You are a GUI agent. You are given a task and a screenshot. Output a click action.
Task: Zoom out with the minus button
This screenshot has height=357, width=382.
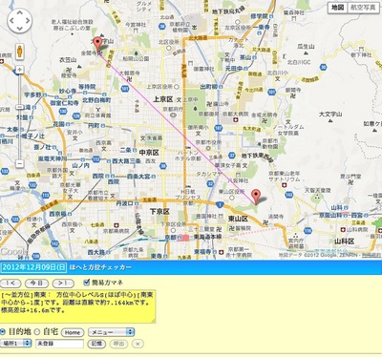coord(20,163)
